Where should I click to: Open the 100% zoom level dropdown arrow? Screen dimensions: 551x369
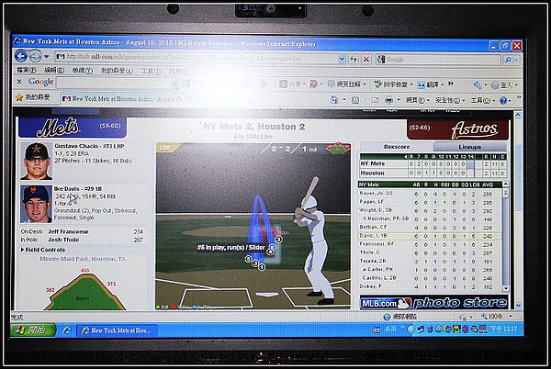511,317
